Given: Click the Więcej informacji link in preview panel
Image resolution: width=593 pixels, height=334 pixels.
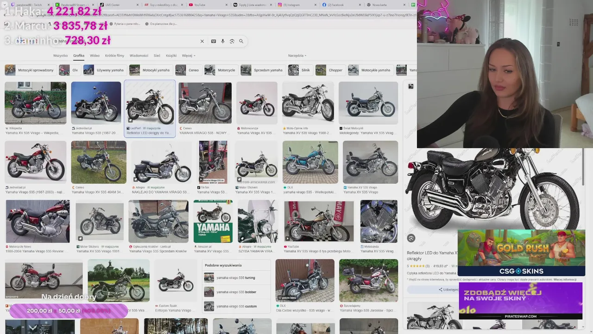Looking at the screenshot, I should (565, 280).
